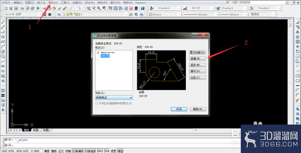
Task: Toggle 栅格 grid display in status bar
Action: [x=54, y=151]
